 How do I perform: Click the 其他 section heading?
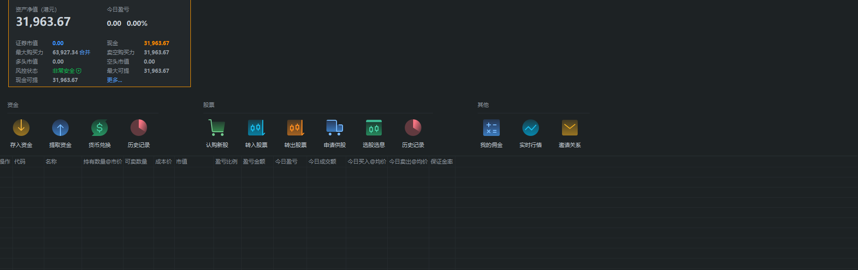(x=483, y=105)
